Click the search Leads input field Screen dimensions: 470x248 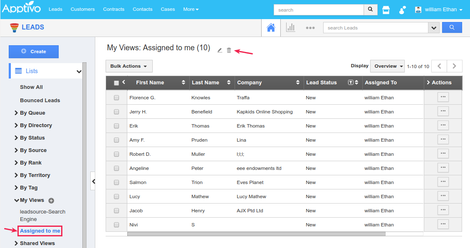(x=375, y=28)
